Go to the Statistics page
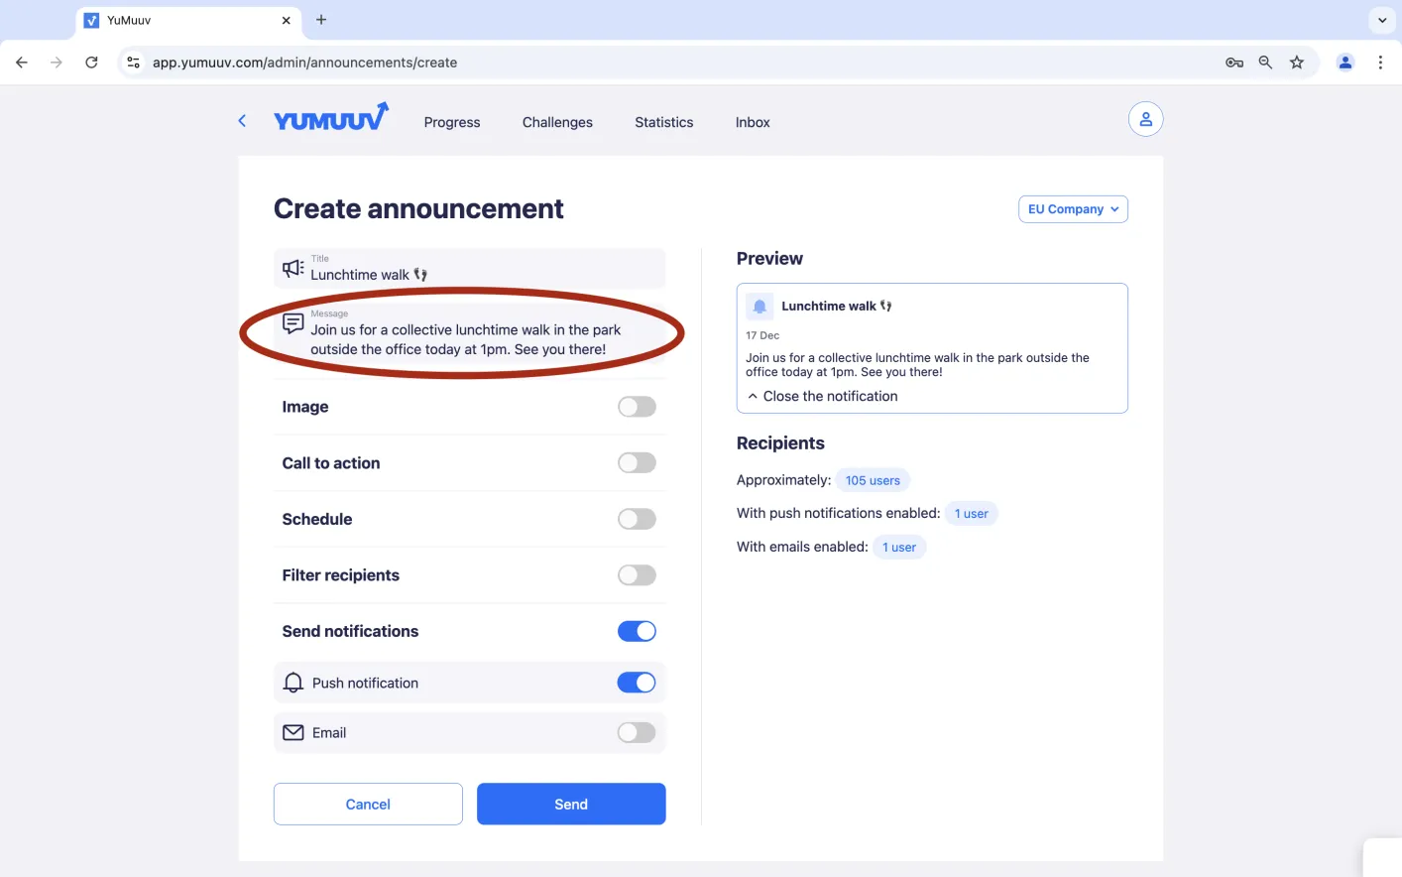The width and height of the screenshot is (1402, 877). (664, 122)
